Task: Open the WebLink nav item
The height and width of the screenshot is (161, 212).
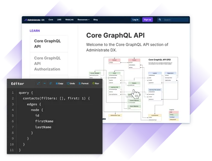Action: point(69,20)
